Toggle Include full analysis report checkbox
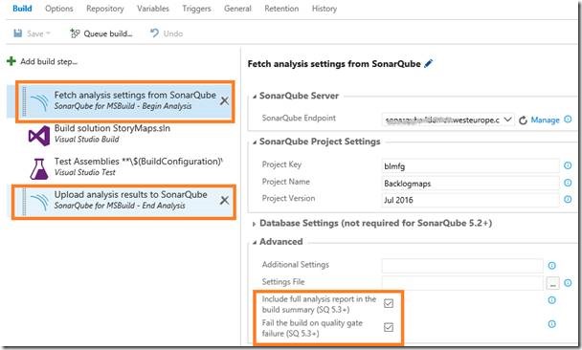Viewport: 582px width, 350px height. (389, 303)
